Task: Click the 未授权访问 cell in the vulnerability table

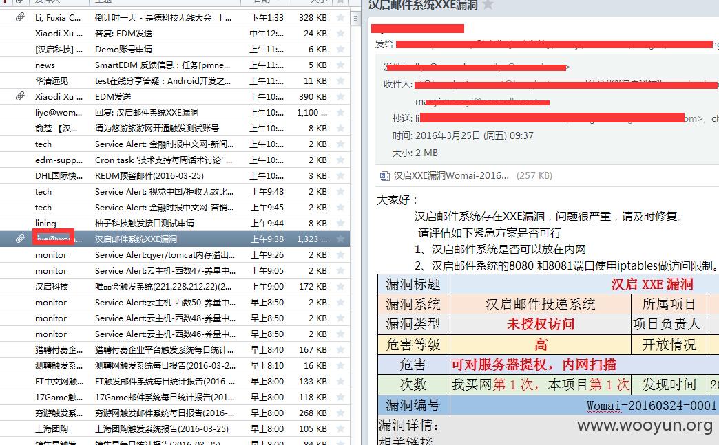Action: point(541,324)
